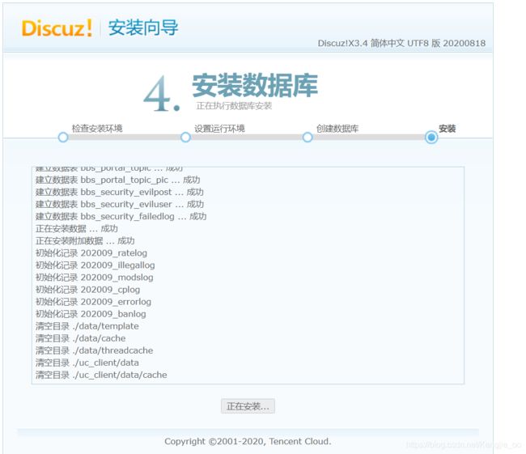Click the ./data/template log line

[x=87, y=326]
